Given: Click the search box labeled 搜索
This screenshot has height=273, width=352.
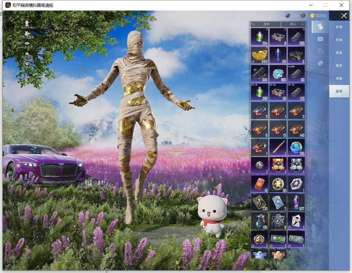Looking at the screenshot, I should pyautogui.click(x=266, y=24).
